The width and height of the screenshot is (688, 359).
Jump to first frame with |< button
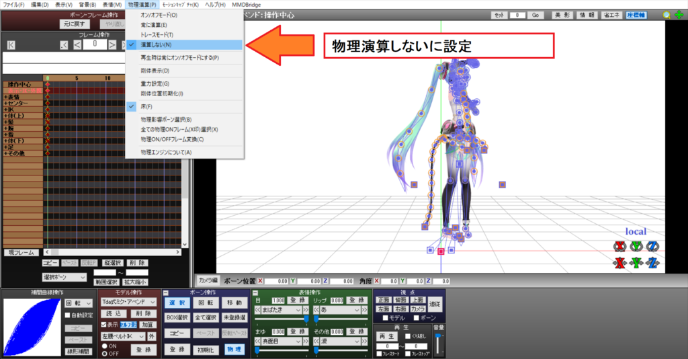(11, 45)
